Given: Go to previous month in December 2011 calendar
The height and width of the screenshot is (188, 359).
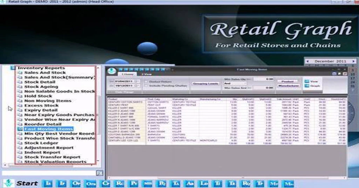Looking at the screenshot, I should click(x=307, y=61).
